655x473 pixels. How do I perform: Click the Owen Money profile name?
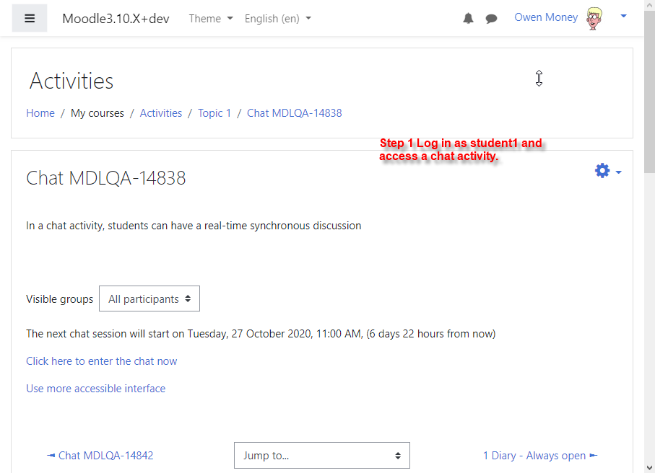[x=546, y=17]
